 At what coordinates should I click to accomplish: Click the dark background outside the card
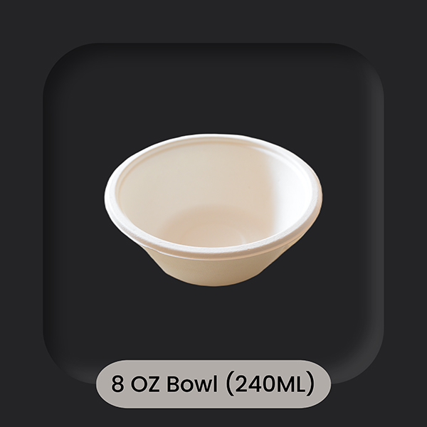click(x=213, y=21)
